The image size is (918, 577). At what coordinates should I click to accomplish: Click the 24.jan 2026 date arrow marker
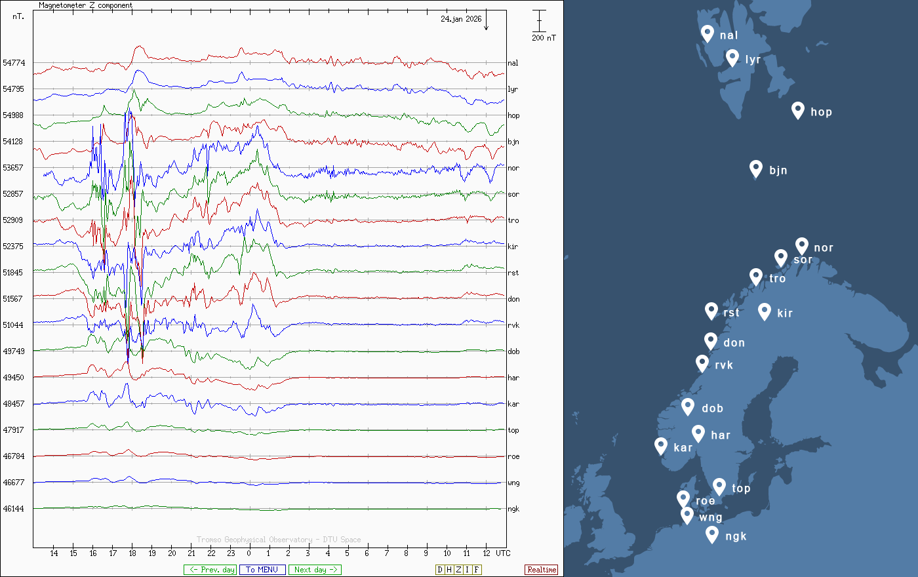point(487,24)
